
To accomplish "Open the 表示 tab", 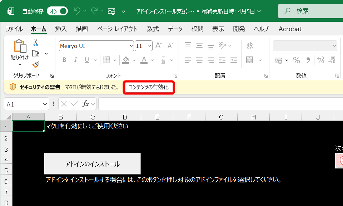I will point(218,29).
